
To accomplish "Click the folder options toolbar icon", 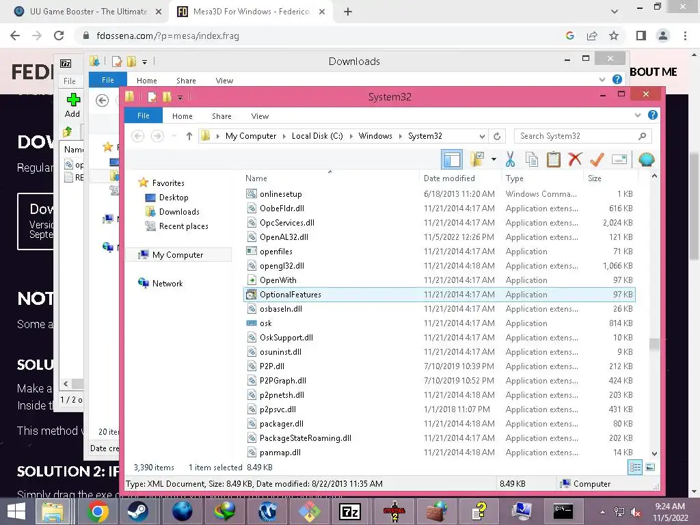I will pyautogui.click(x=477, y=159).
